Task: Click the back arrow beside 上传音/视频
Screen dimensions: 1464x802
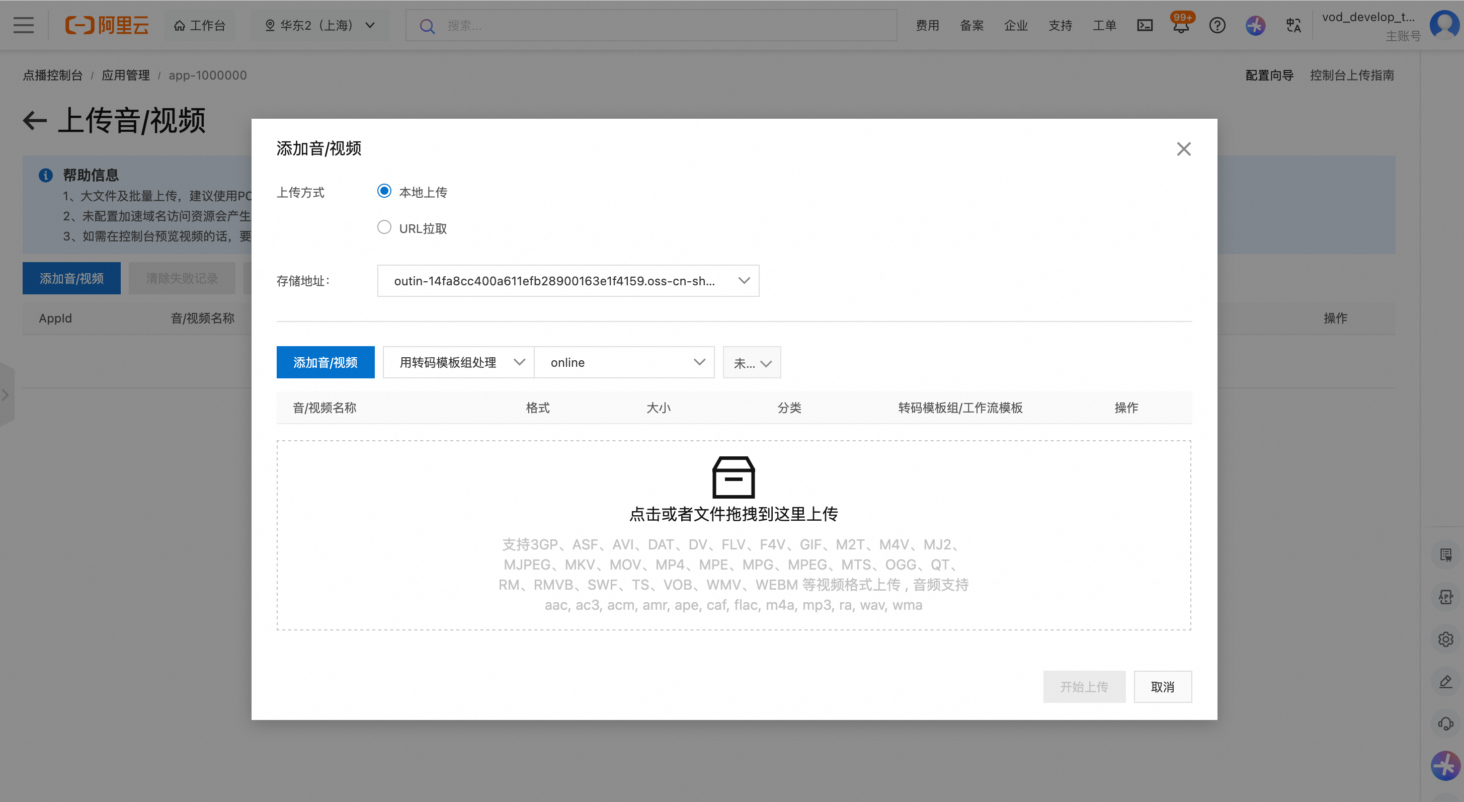Action: tap(35, 120)
